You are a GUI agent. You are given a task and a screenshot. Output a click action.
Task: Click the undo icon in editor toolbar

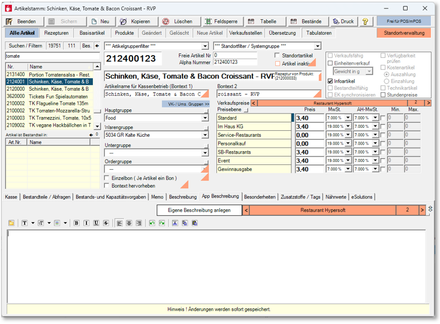[x=152, y=223]
